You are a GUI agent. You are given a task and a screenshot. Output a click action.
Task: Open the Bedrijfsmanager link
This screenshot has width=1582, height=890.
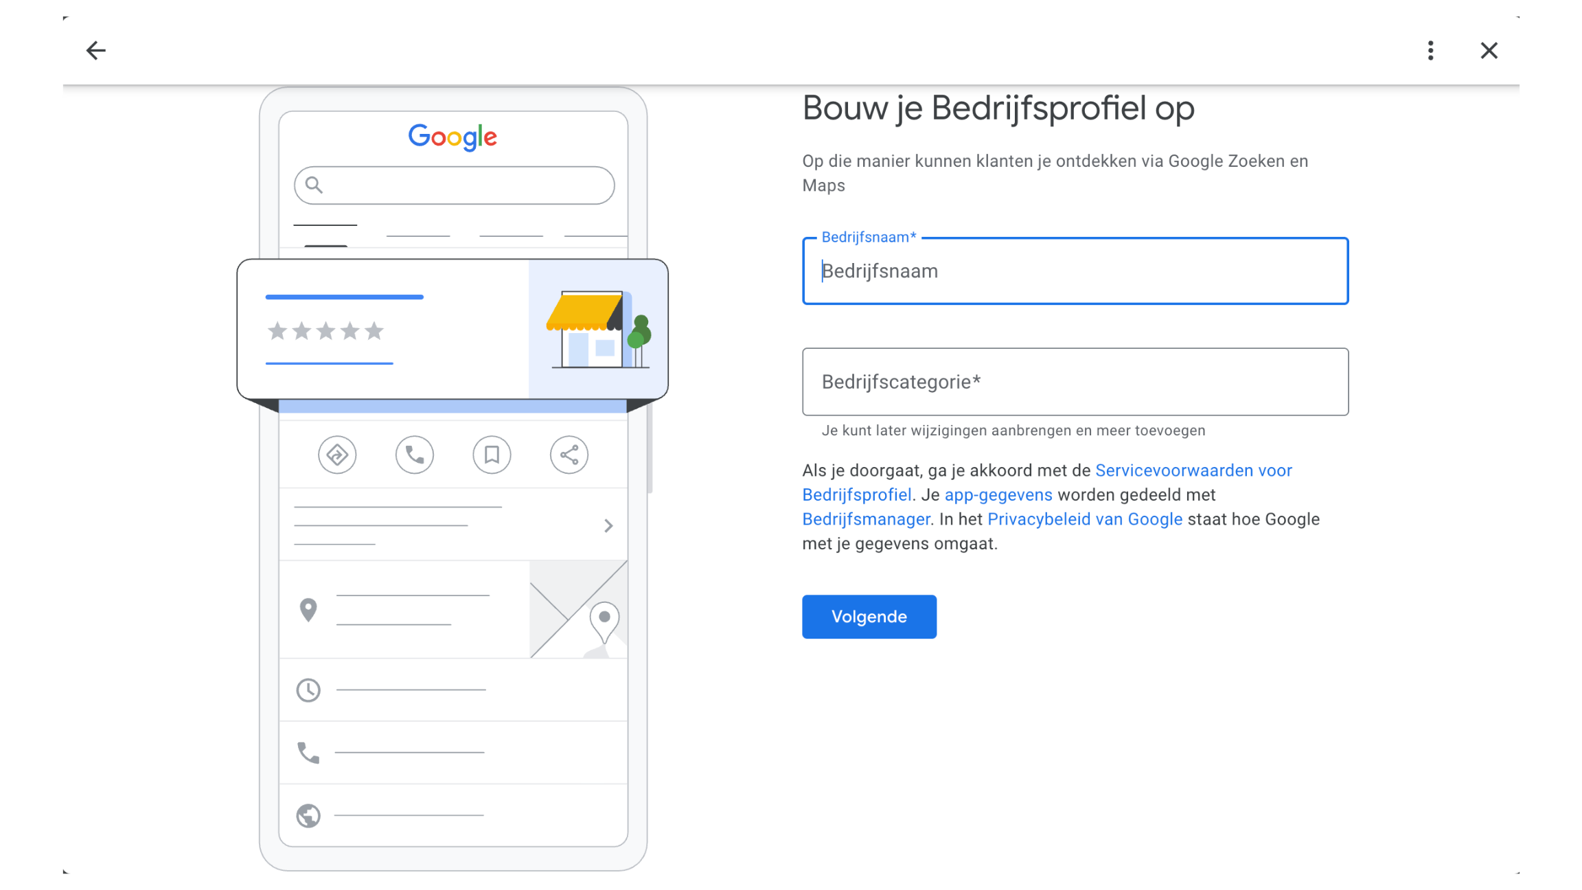866,519
